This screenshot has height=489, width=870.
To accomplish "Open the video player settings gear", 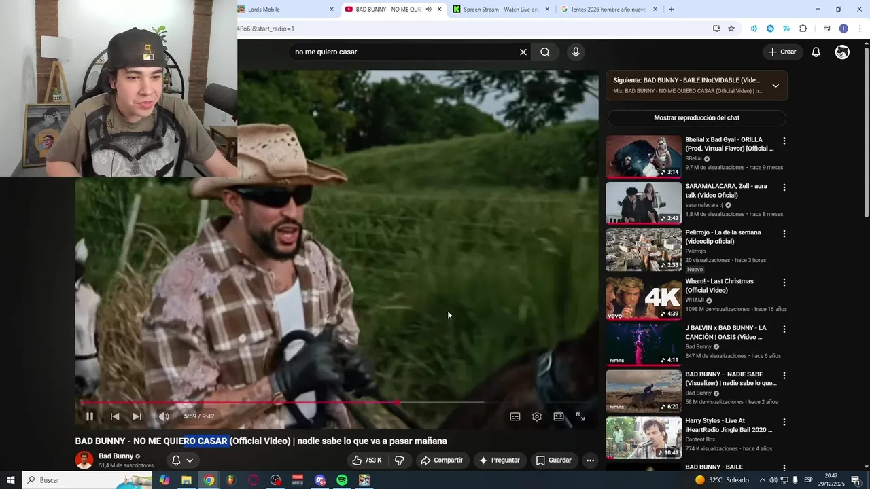I will (537, 416).
